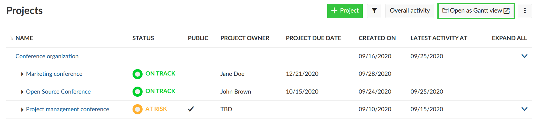
Task: Open the Open Source Conference link
Action: 58,92
